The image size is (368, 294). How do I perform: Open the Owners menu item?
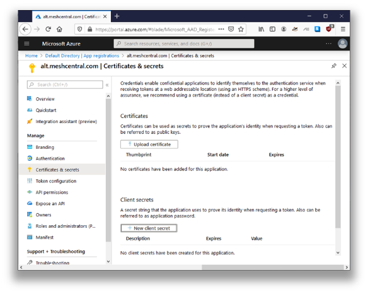click(x=43, y=215)
